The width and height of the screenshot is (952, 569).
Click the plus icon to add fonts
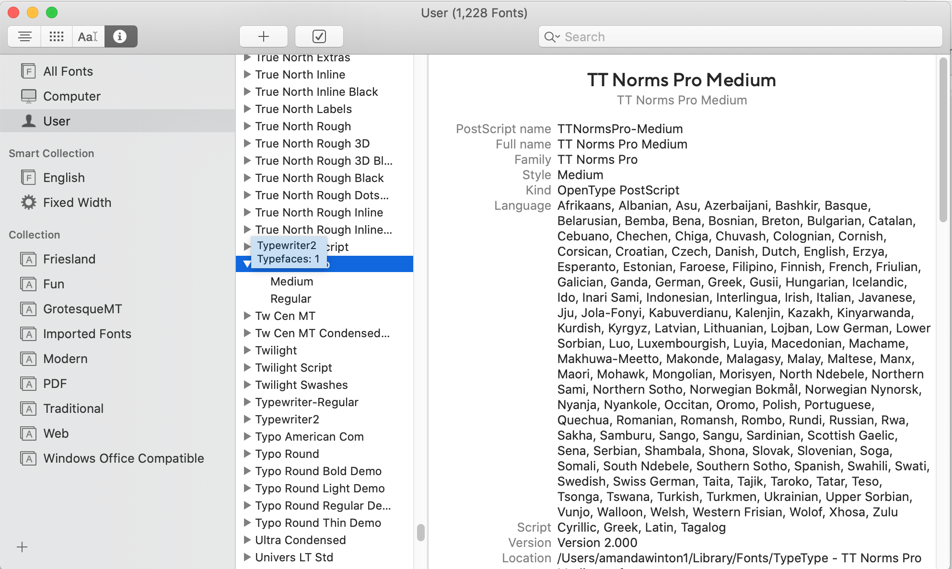(264, 36)
